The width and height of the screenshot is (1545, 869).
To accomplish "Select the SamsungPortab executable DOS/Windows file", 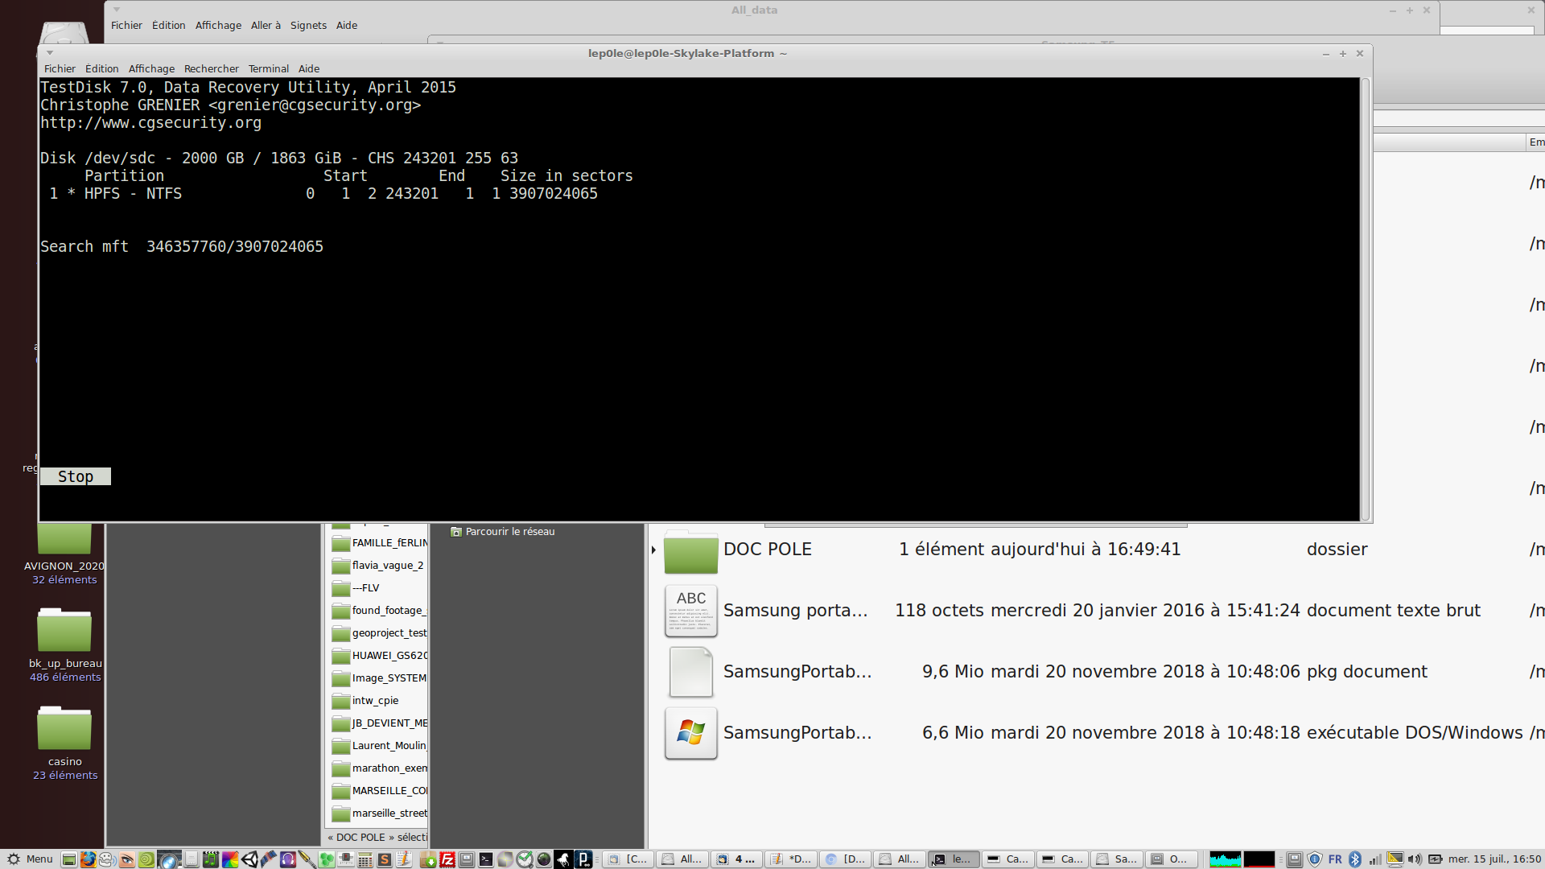I will pyautogui.click(x=797, y=733).
